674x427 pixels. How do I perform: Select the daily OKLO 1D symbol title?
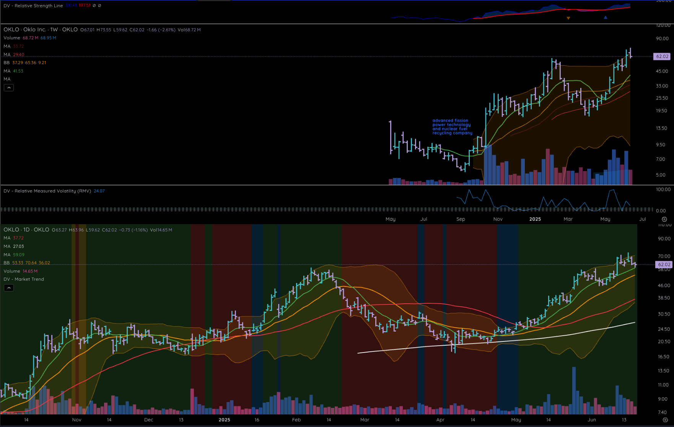click(x=26, y=230)
